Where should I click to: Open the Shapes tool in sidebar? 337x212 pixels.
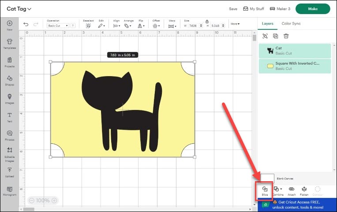(x=9, y=80)
